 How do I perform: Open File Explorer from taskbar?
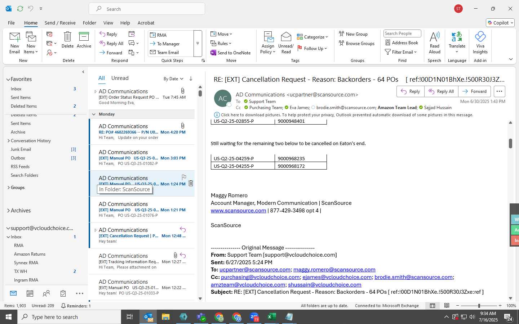click(166, 317)
